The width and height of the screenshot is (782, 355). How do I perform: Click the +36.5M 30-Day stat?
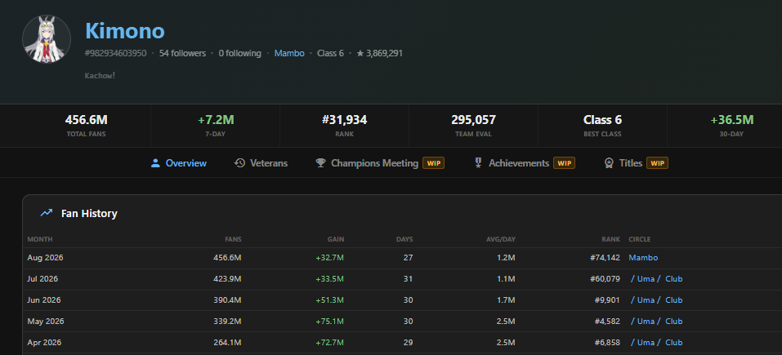coord(731,125)
